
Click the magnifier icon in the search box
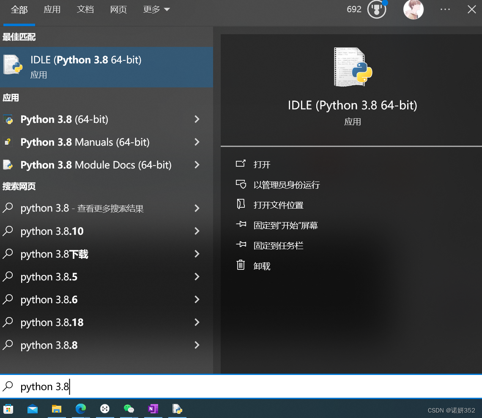coord(8,386)
